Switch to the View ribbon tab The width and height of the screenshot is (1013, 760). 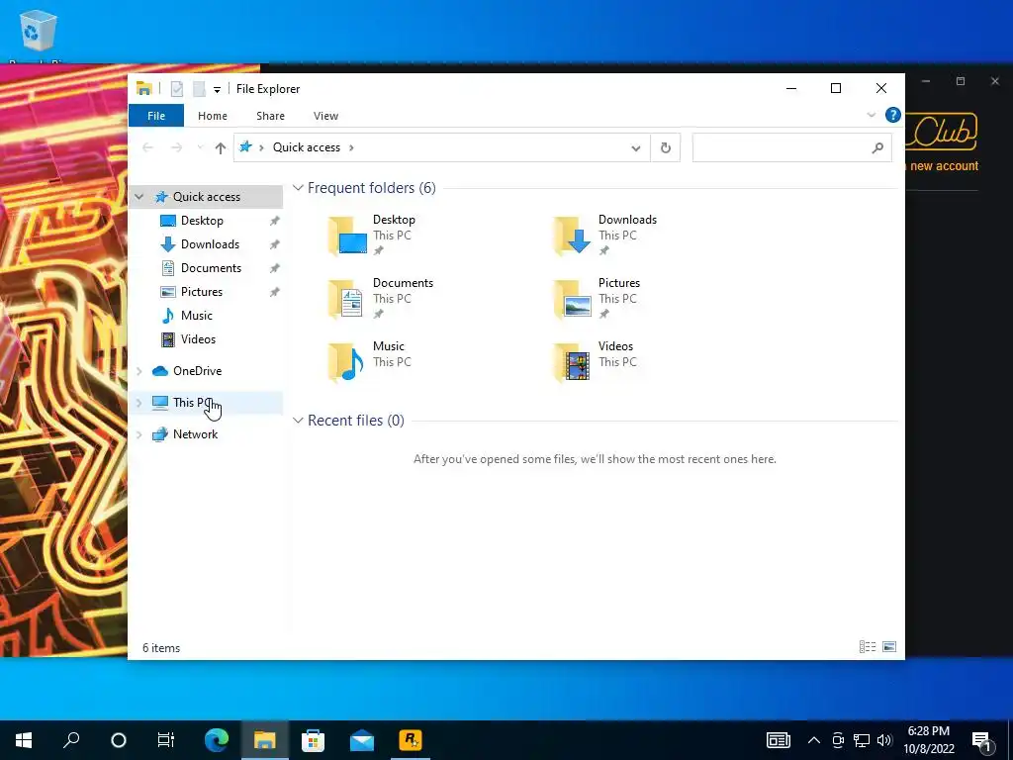(x=325, y=116)
